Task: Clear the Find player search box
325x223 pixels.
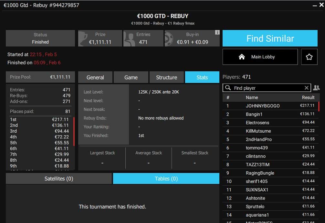Action: (x=307, y=88)
